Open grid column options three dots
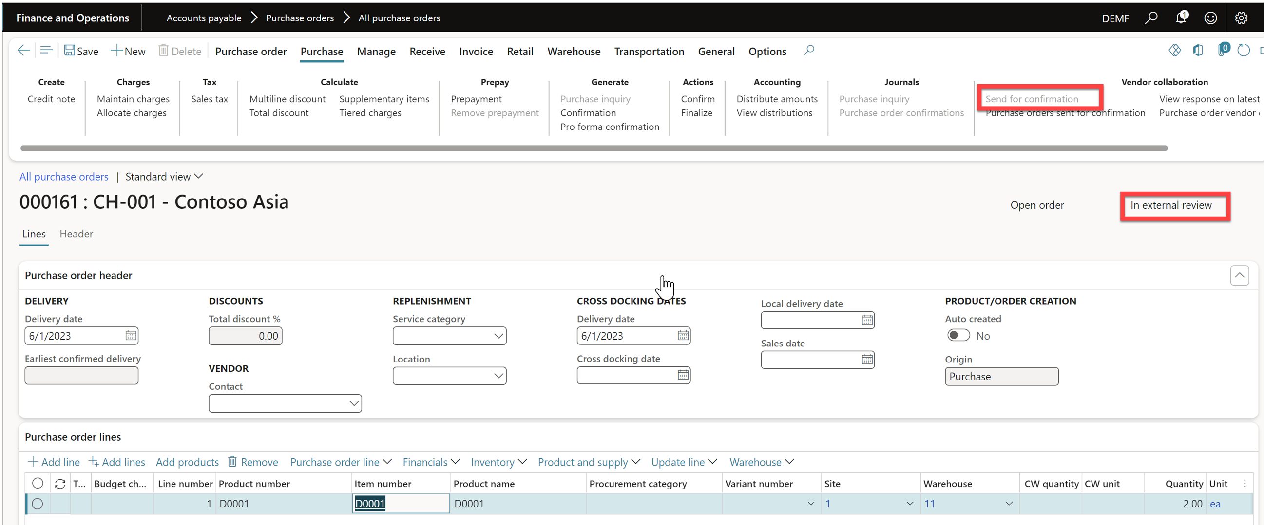Screen dimensions: 1264x525 (x=1245, y=483)
